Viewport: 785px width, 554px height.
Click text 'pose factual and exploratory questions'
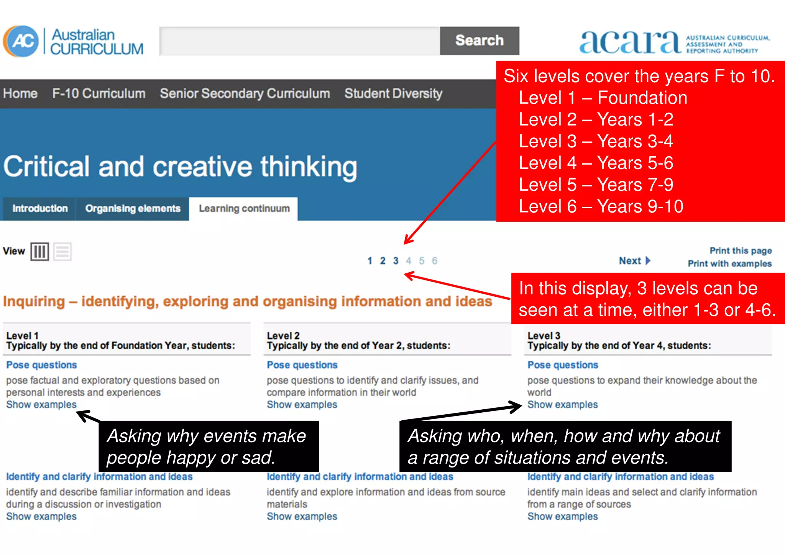pos(91,381)
